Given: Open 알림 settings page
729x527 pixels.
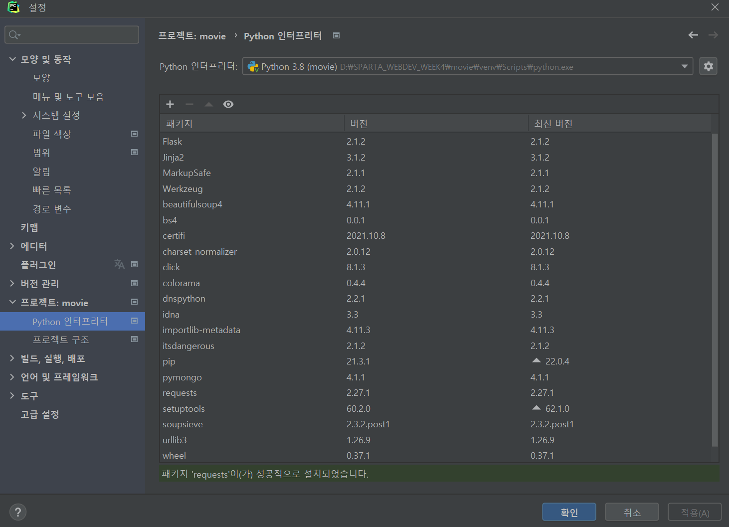Looking at the screenshot, I should tap(41, 172).
